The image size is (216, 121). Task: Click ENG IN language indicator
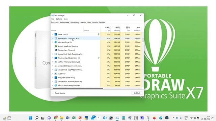[186, 118]
